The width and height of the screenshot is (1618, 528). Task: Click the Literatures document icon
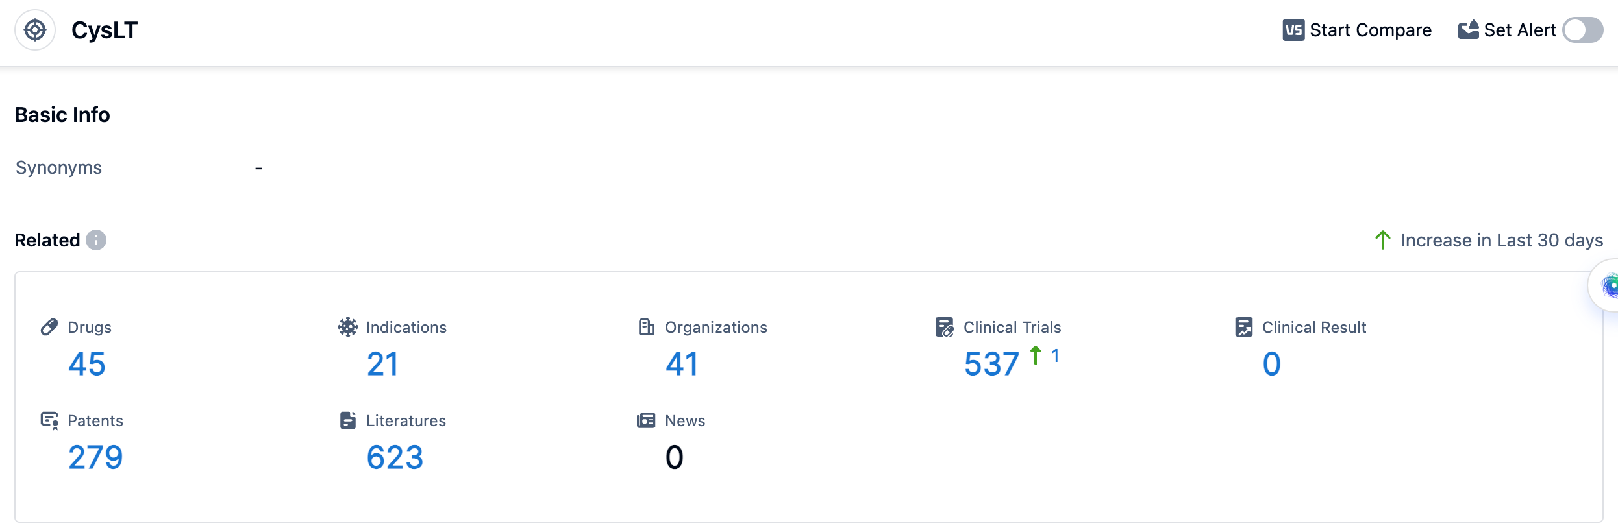coord(348,421)
